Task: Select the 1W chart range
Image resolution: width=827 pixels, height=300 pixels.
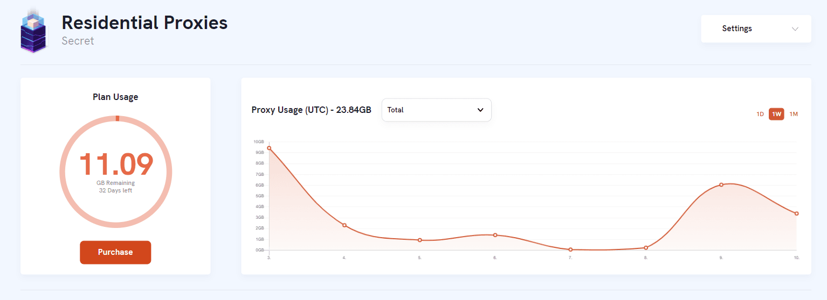Action: pyautogui.click(x=776, y=114)
